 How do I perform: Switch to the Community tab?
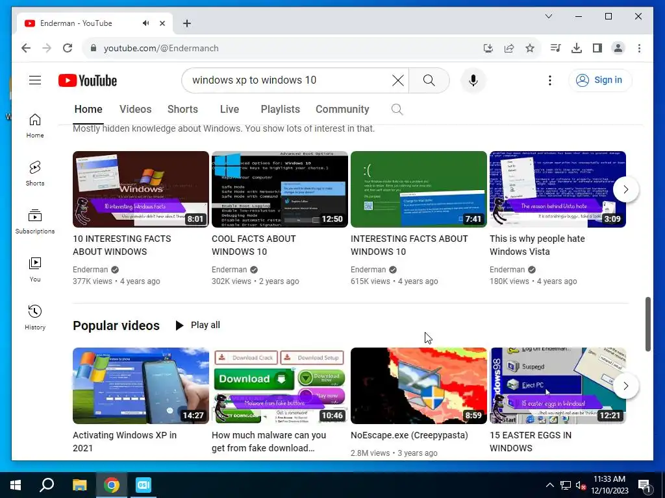point(342,109)
